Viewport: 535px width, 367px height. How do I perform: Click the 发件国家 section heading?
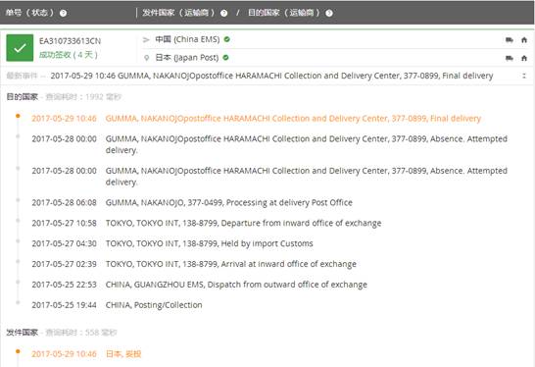(x=23, y=332)
